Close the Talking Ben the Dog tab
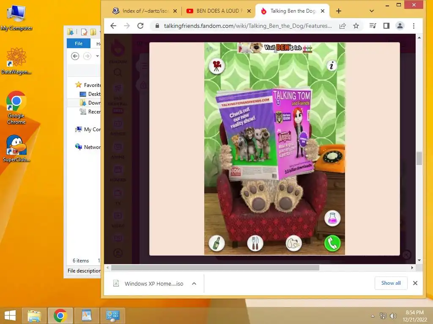The width and height of the screenshot is (433, 324). click(323, 11)
